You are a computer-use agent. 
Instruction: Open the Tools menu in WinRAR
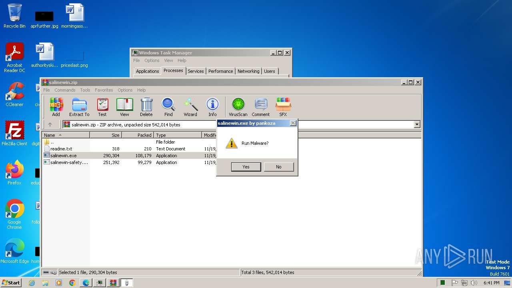tap(85, 90)
